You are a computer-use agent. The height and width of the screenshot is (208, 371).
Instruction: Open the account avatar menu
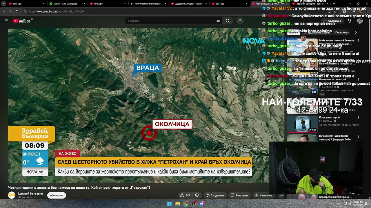tap(360, 21)
